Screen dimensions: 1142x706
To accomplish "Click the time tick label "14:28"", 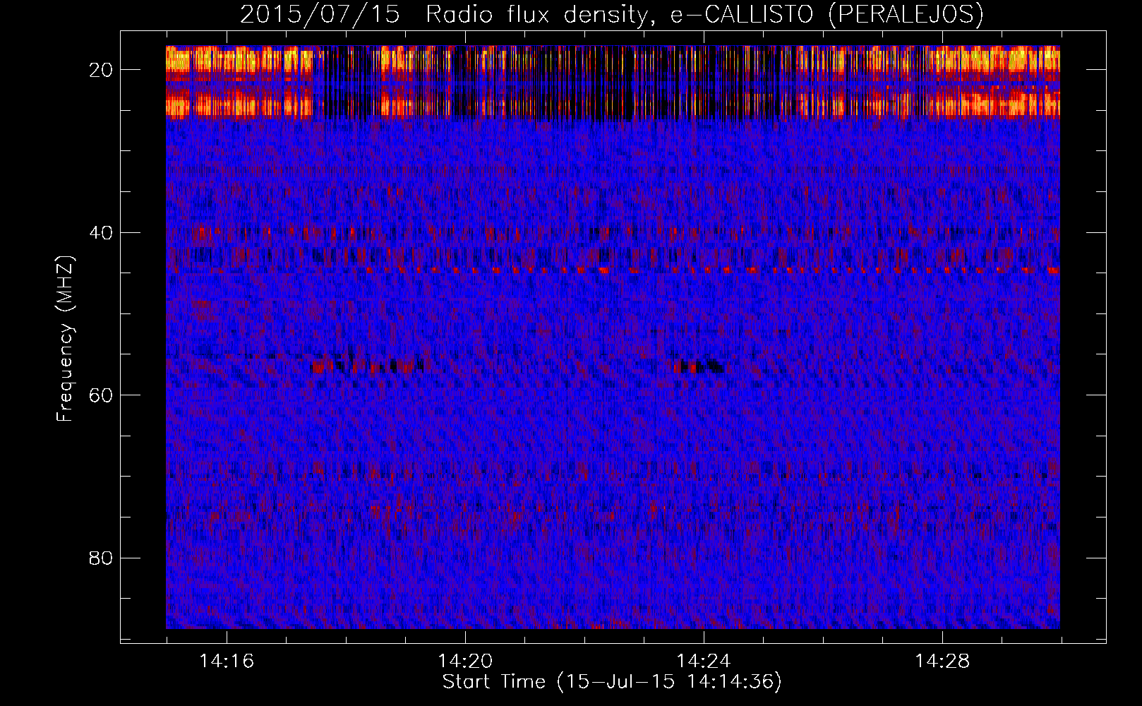I will click(942, 661).
